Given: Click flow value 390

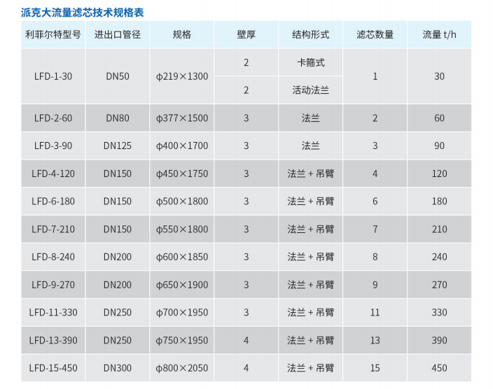Looking at the screenshot, I should point(439,340).
